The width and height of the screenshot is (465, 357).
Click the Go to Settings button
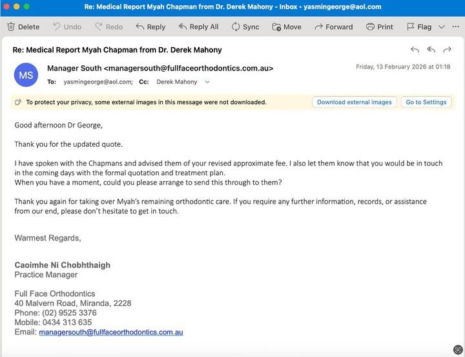click(x=426, y=102)
